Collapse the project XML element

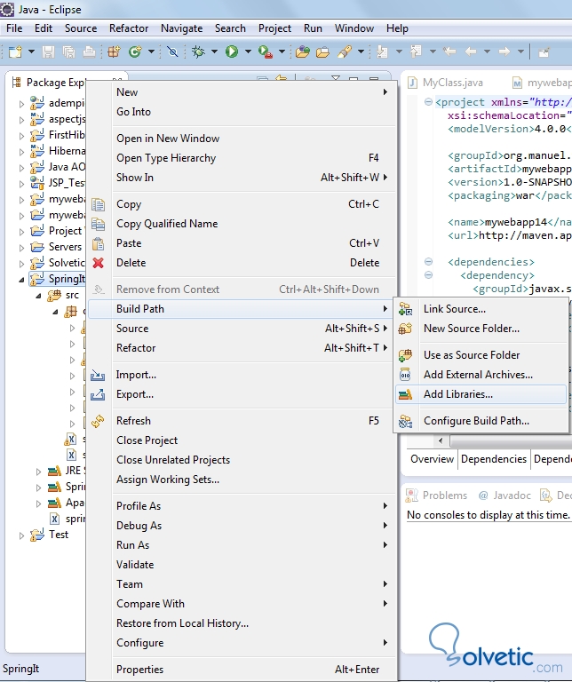click(428, 102)
